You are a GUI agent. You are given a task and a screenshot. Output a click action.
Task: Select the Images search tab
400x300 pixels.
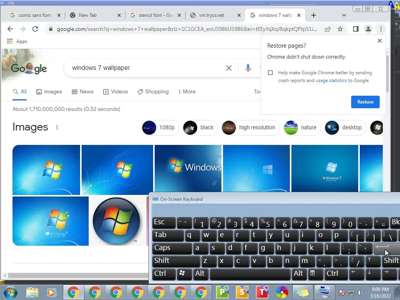49,91
